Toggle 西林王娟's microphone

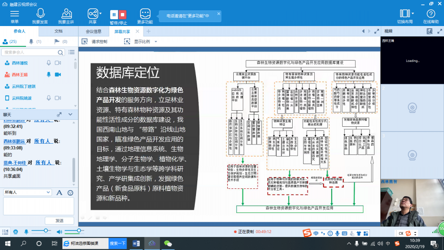coord(49,75)
